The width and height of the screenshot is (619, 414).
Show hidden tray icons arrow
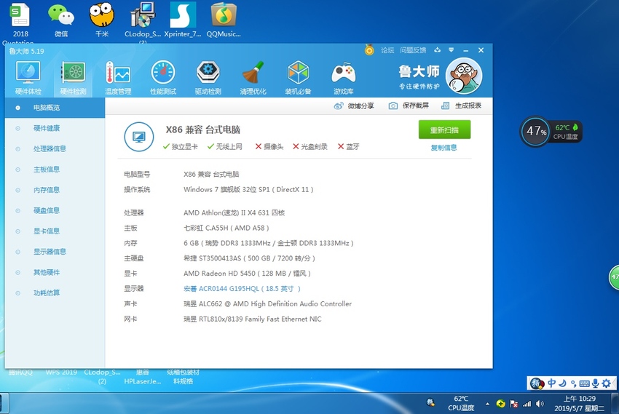point(487,404)
